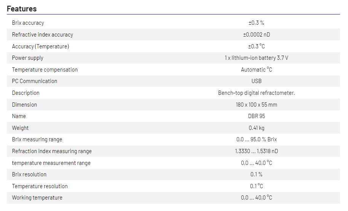Select the USB value
This screenshot has height=211, width=348.
click(x=256, y=81)
